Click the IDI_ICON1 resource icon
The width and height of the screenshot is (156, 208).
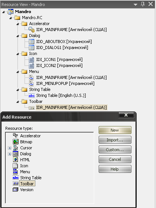tap(31, 59)
